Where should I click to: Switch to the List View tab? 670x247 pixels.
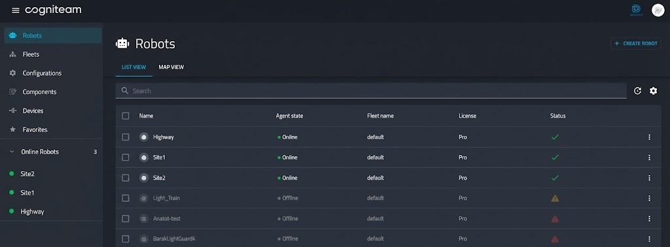pos(133,67)
